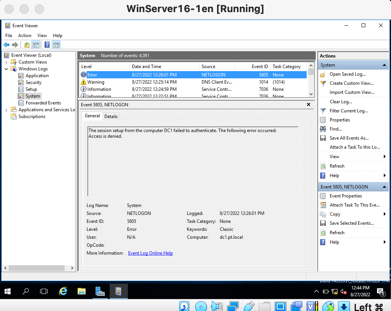Select the Setup log in tree
Screen dimensions: 391x311
31,89
